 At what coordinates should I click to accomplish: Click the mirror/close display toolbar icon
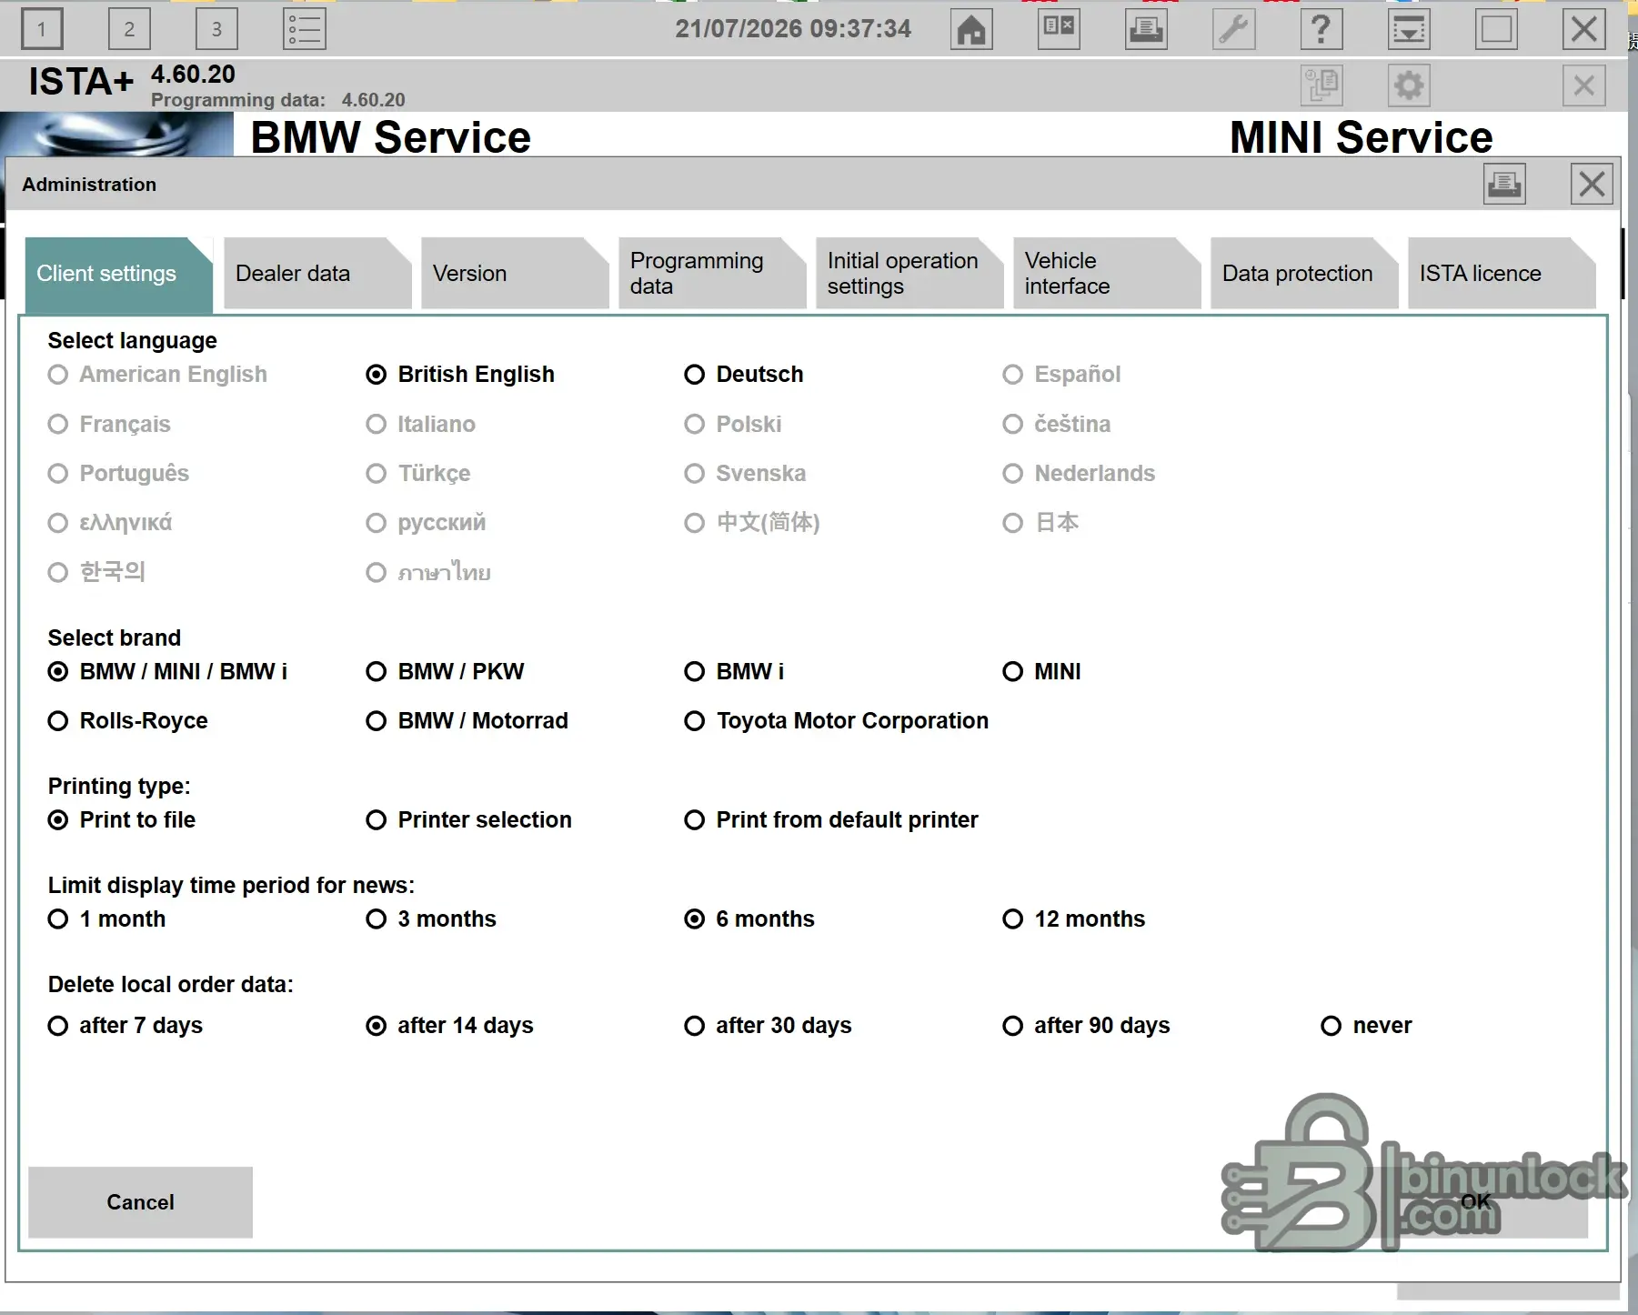pyautogui.click(x=1059, y=29)
